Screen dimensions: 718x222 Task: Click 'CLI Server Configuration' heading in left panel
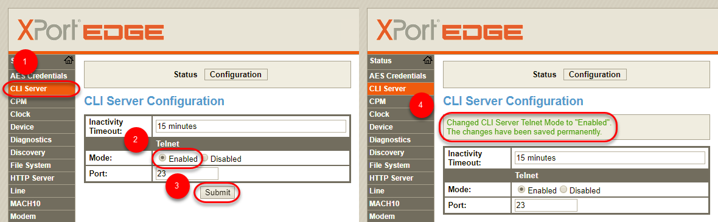(155, 101)
